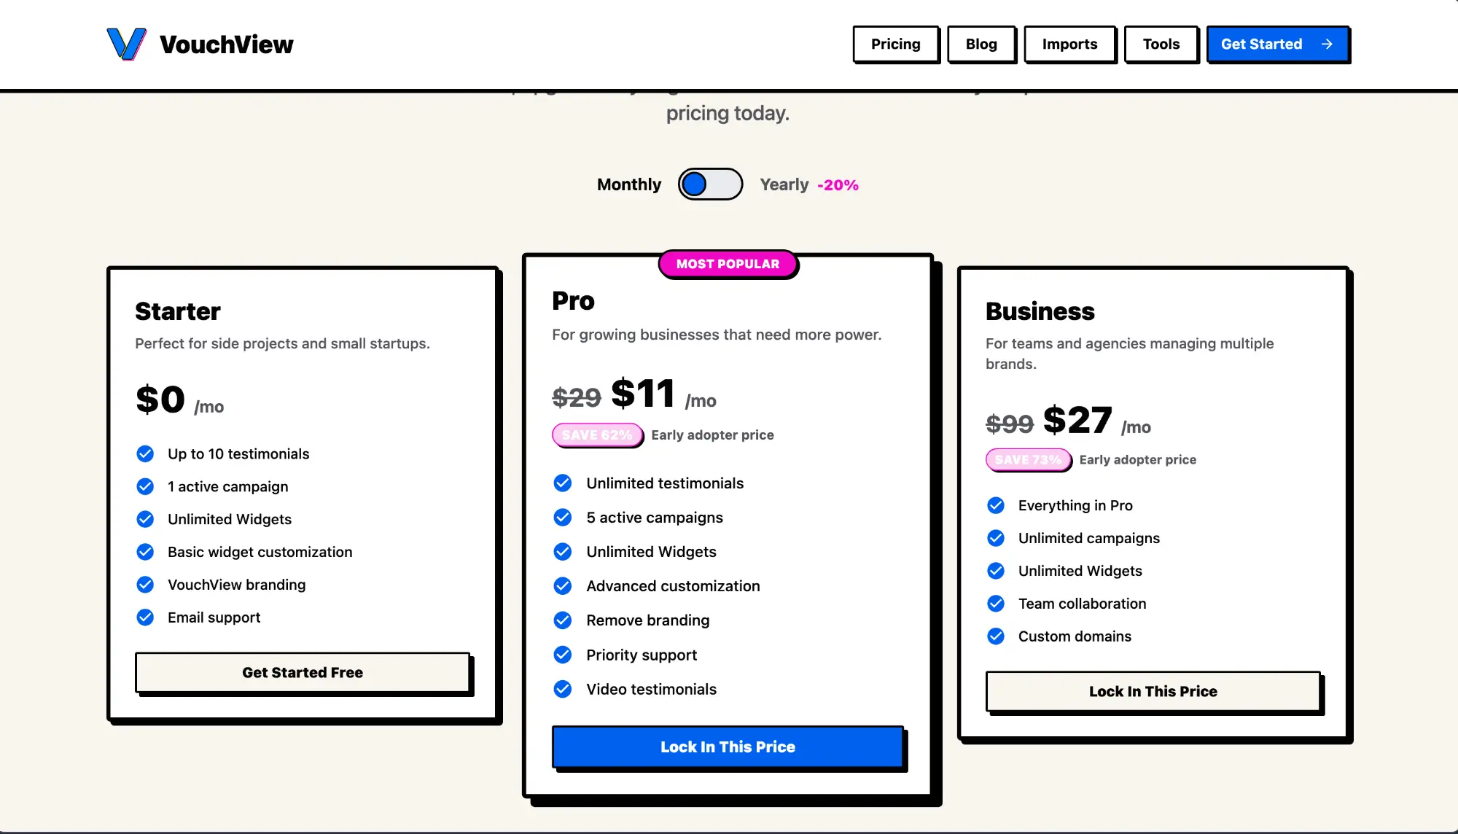The image size is (1458, 834).
Task: Click the checkmark beside Everything in Pro
Action: click(996, 506)
